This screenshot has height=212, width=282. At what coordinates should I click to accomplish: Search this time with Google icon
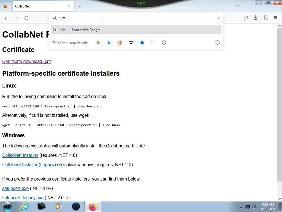(98, 43)
